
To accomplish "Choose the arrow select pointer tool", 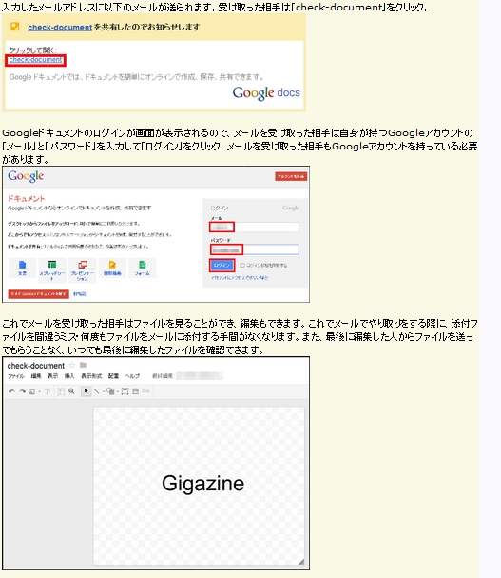I will pyautogui.click(x=86, y=391).
